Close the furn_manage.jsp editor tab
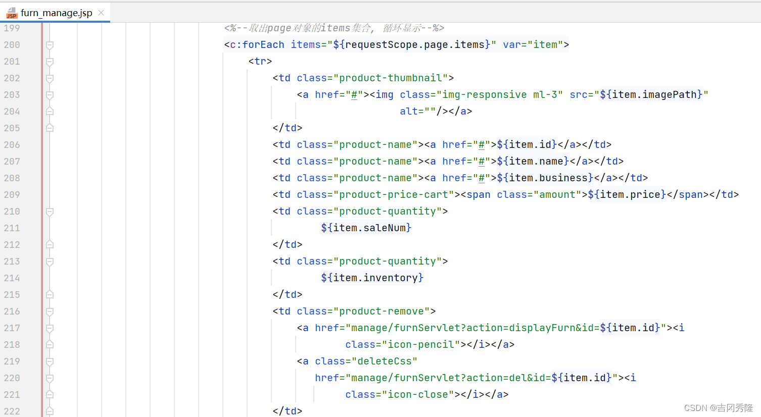 click(x=101, y=13)
